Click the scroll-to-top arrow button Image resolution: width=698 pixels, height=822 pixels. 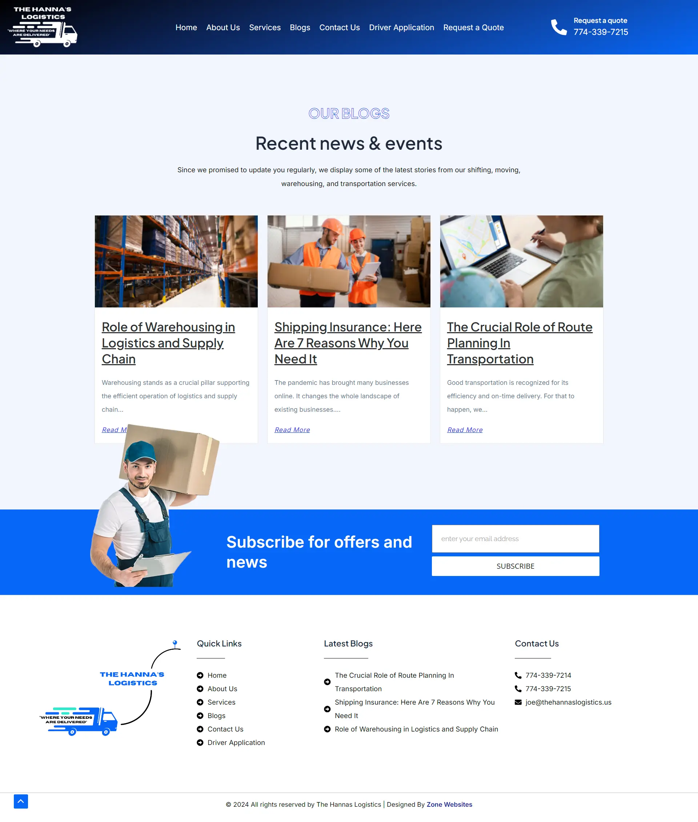click(x=20, y=801)
